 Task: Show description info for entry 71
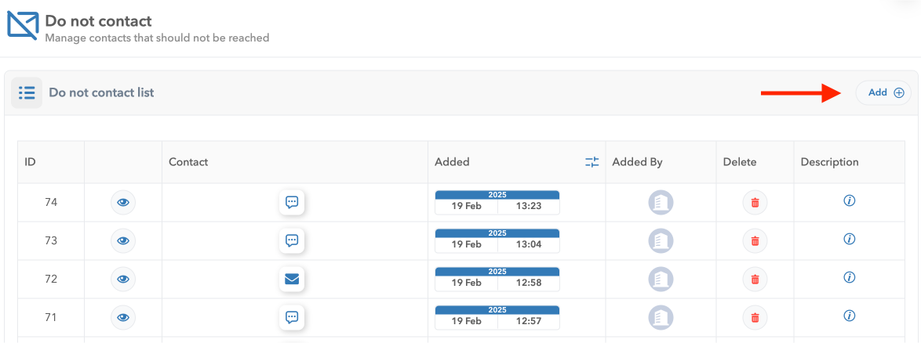pos(849,316)
